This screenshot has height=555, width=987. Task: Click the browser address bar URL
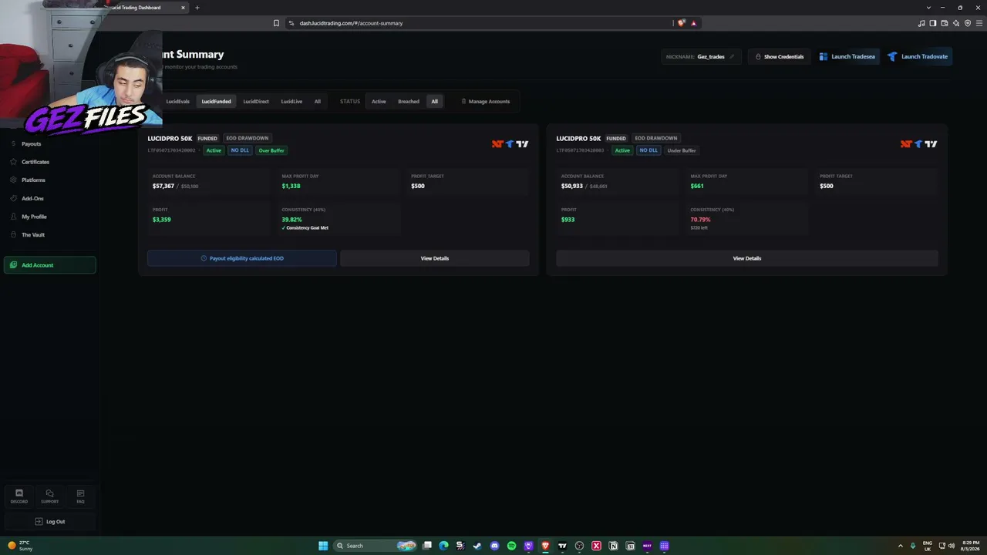tap(351, 23)
